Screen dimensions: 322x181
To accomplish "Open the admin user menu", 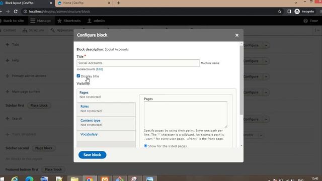I will click(x=96, y=21).
